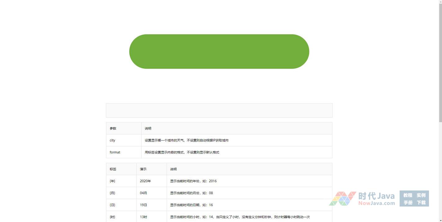Click the 时代Java NowJava.com text

point(376,199)
